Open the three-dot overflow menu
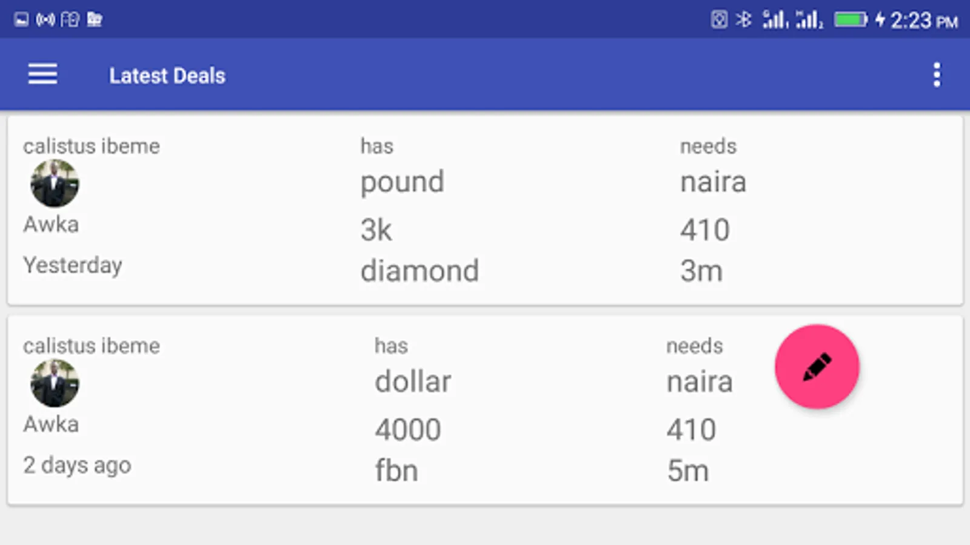 point(937,75)
